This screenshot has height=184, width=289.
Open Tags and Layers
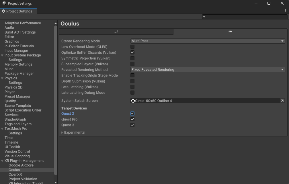coord(18,124)
